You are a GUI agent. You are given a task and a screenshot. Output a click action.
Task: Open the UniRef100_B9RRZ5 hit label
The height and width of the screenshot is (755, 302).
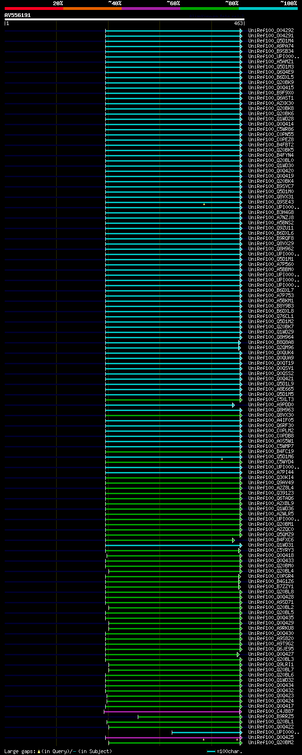[x=271, y=717]
